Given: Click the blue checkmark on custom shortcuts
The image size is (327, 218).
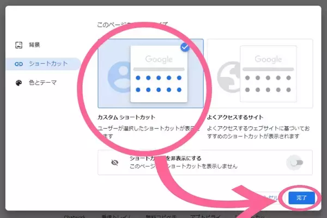Looking at the screenshot, I should pos(185,47).
